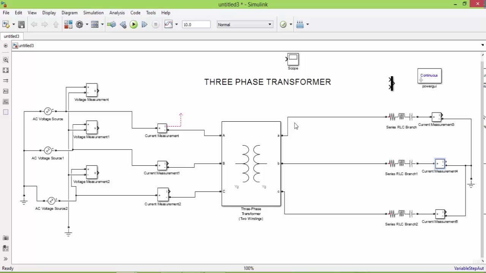Image resolution: width=486 pixels, height=273 pixels.
Task: Open the Library Browser icon
Action: 68,25
